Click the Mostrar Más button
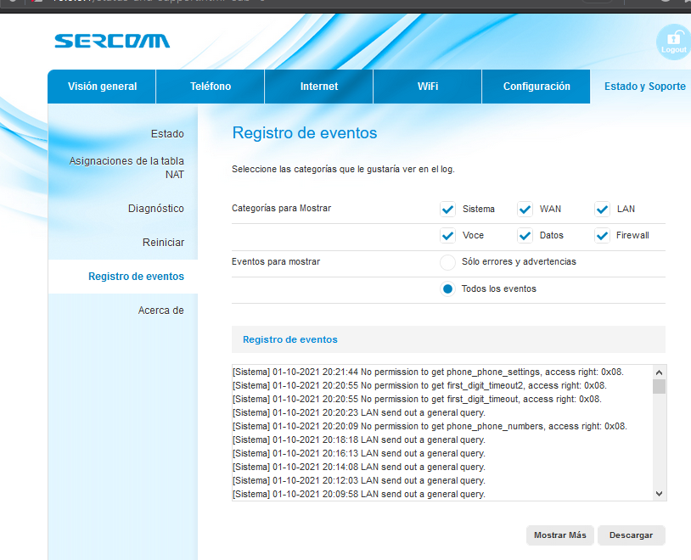Screen dimensions: 691x560 [x=559, y=535]
